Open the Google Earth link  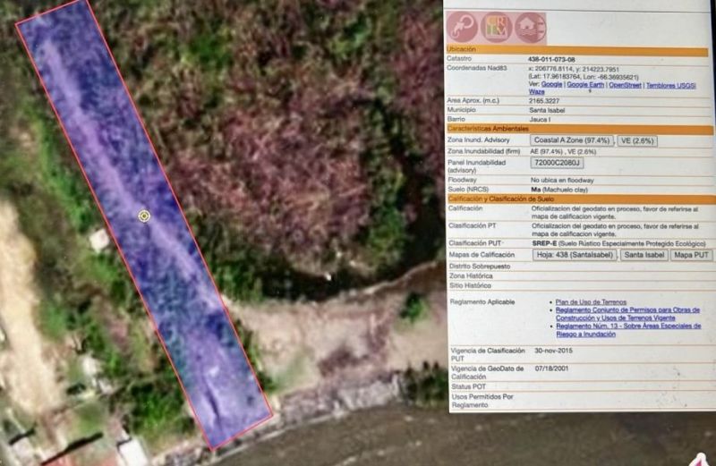(586, 85)
